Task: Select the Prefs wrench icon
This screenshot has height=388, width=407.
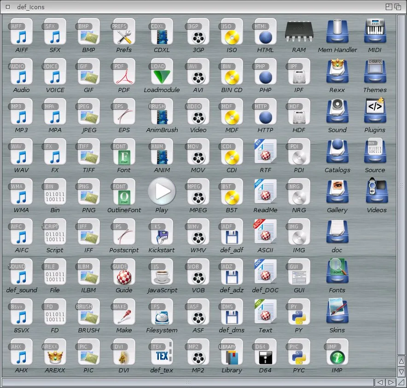Action: coord(124,32)
